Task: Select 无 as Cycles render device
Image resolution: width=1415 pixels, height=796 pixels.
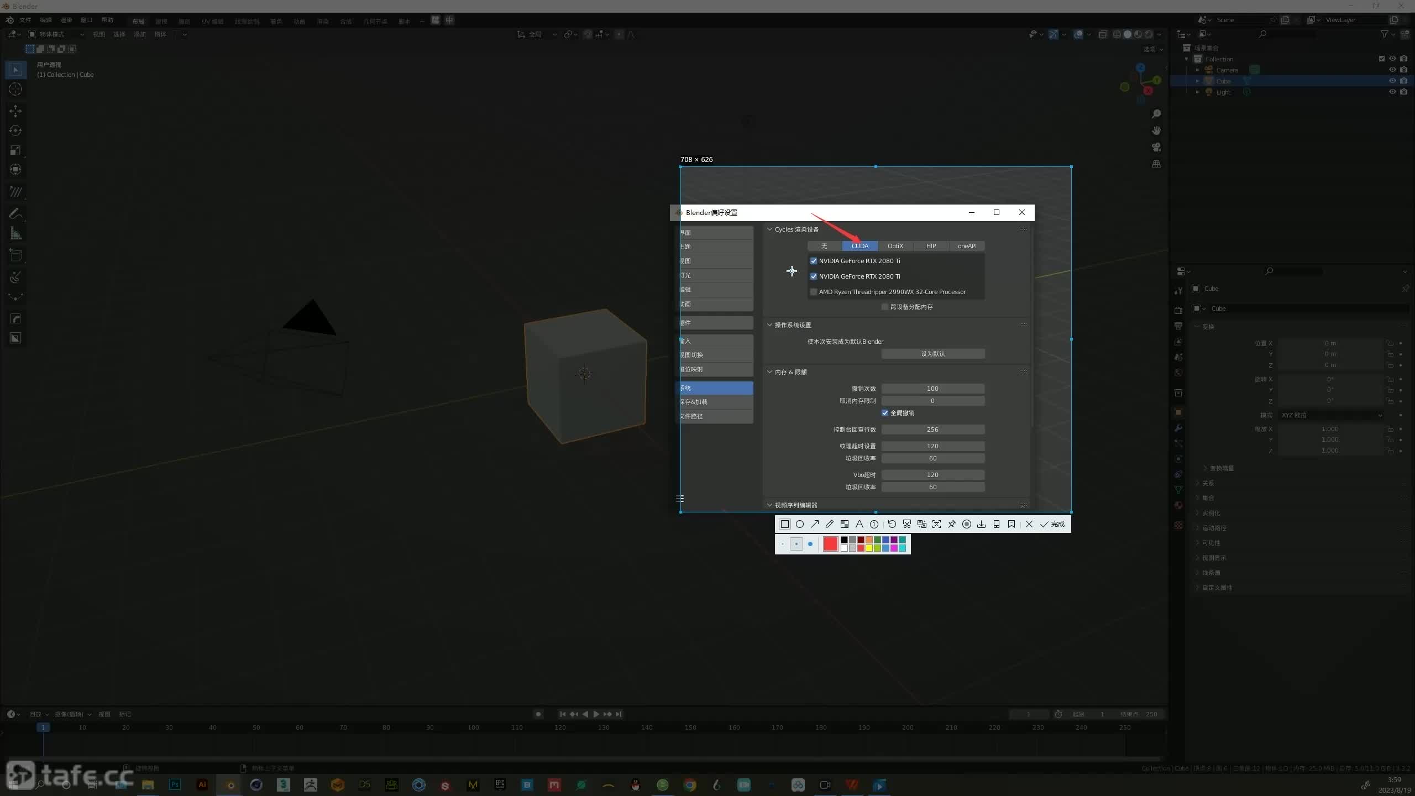Action: coord(824,246)
